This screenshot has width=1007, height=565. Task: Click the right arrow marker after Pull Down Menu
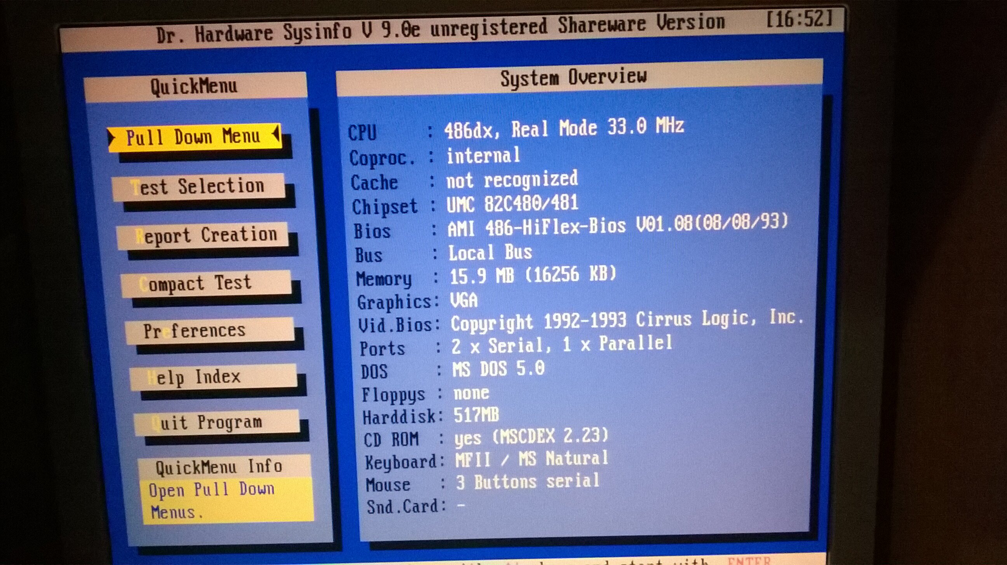[276, 134]
